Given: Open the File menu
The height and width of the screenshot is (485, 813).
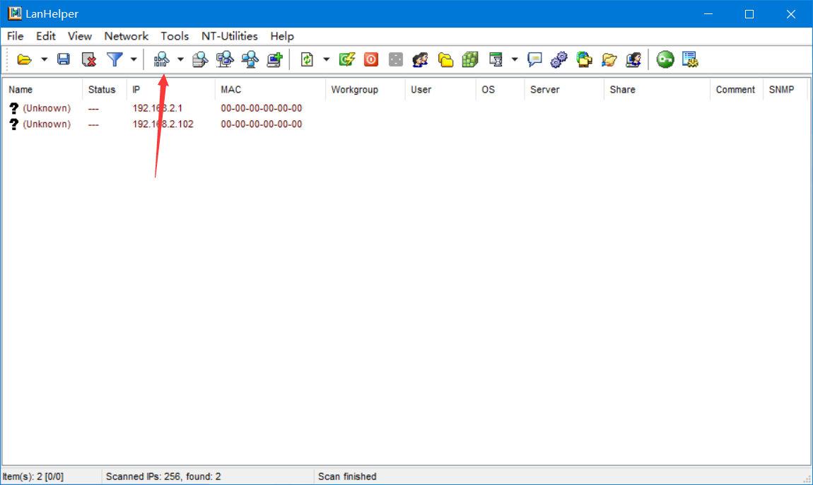Looking at the screenshot, I should [x=15, y=36].
